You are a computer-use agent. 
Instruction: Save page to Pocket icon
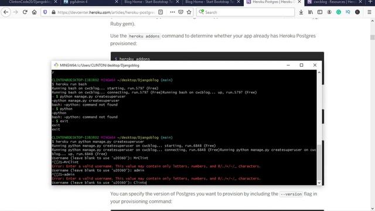point(181,12)
